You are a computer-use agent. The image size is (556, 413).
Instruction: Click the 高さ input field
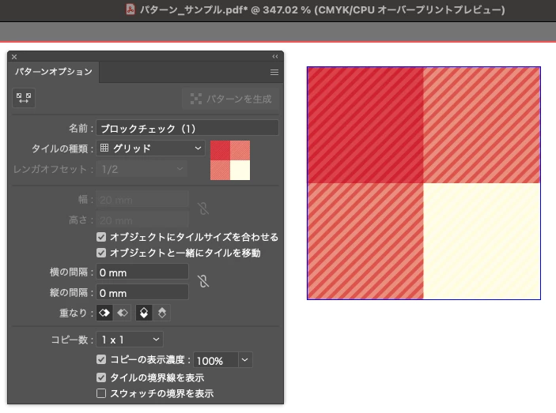142,220
